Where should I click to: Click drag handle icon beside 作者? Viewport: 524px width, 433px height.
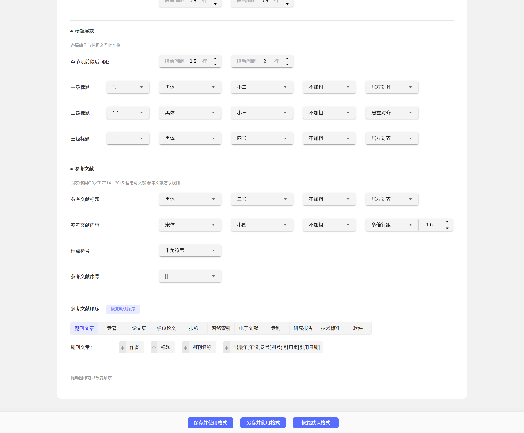pos(123,348)
